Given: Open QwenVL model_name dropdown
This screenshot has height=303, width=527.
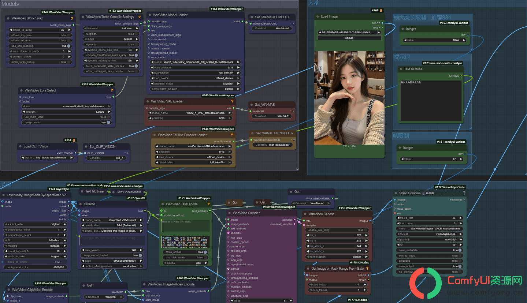Looking at the screenshot, I should 112,220.
